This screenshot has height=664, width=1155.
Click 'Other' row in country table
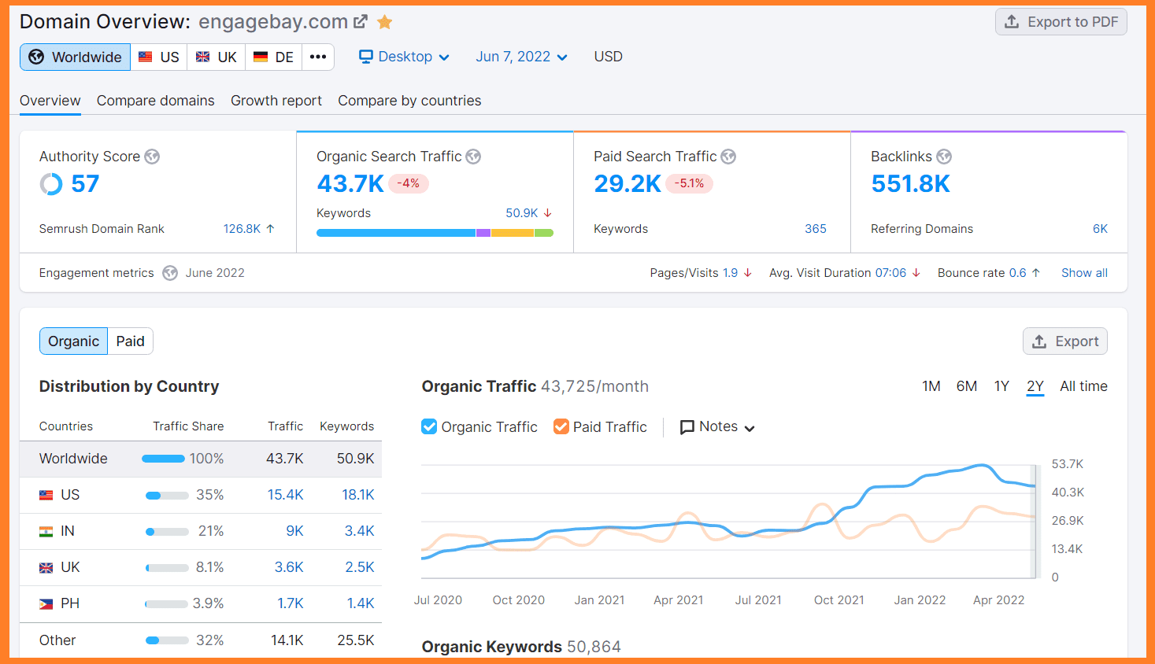point(201,640)
